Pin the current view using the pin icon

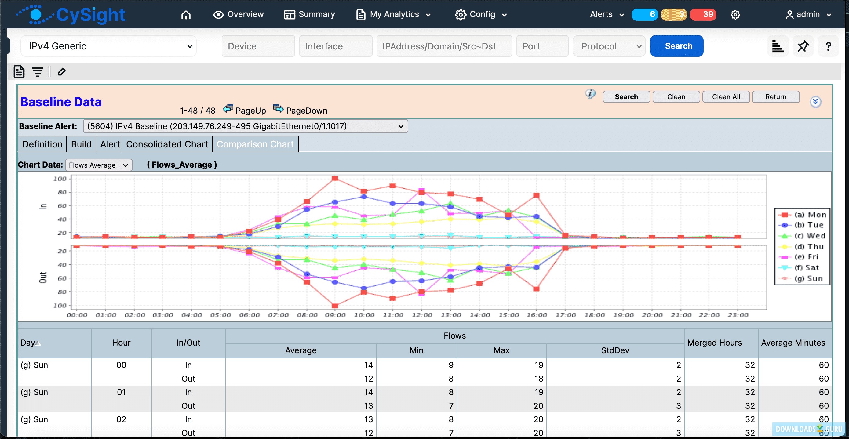pyautogui.click(x=803, y=46)
